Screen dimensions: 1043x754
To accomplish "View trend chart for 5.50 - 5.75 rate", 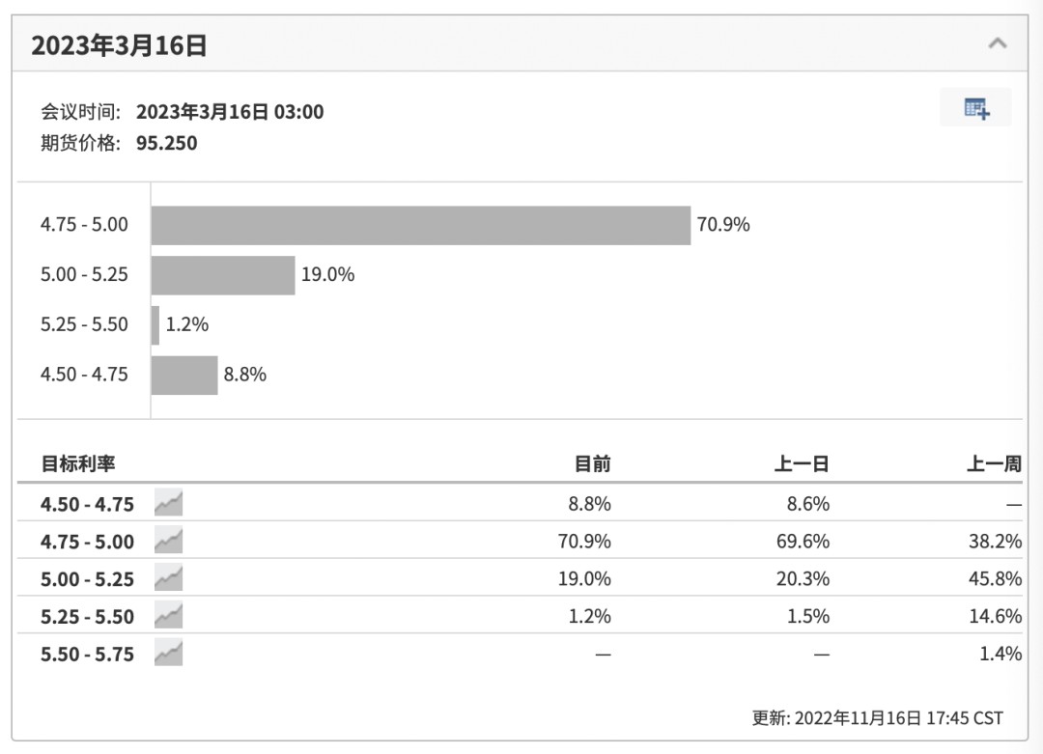I will pos(168,654).
